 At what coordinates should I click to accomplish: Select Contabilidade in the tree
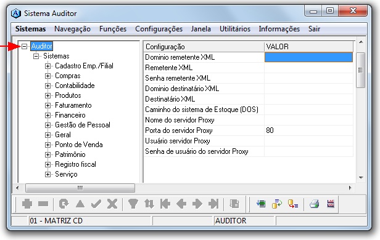tap(75, 86)
